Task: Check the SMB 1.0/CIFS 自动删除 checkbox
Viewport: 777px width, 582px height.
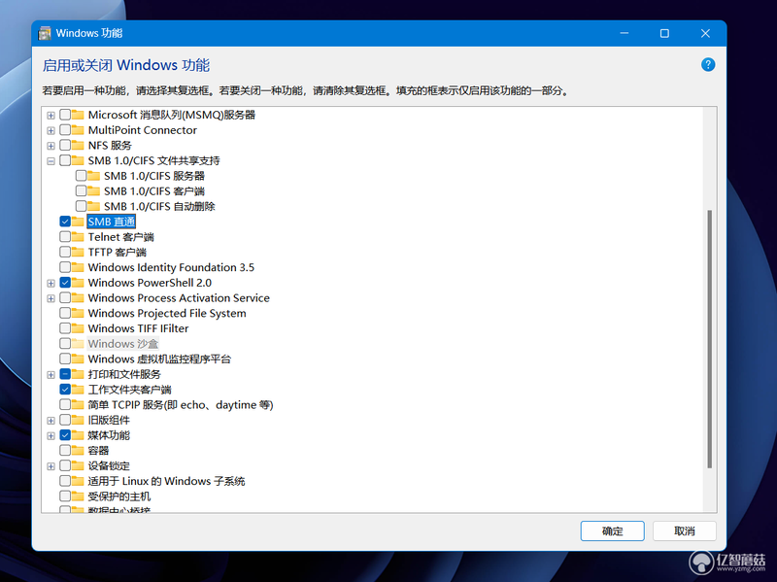Action: coord(81,206)
